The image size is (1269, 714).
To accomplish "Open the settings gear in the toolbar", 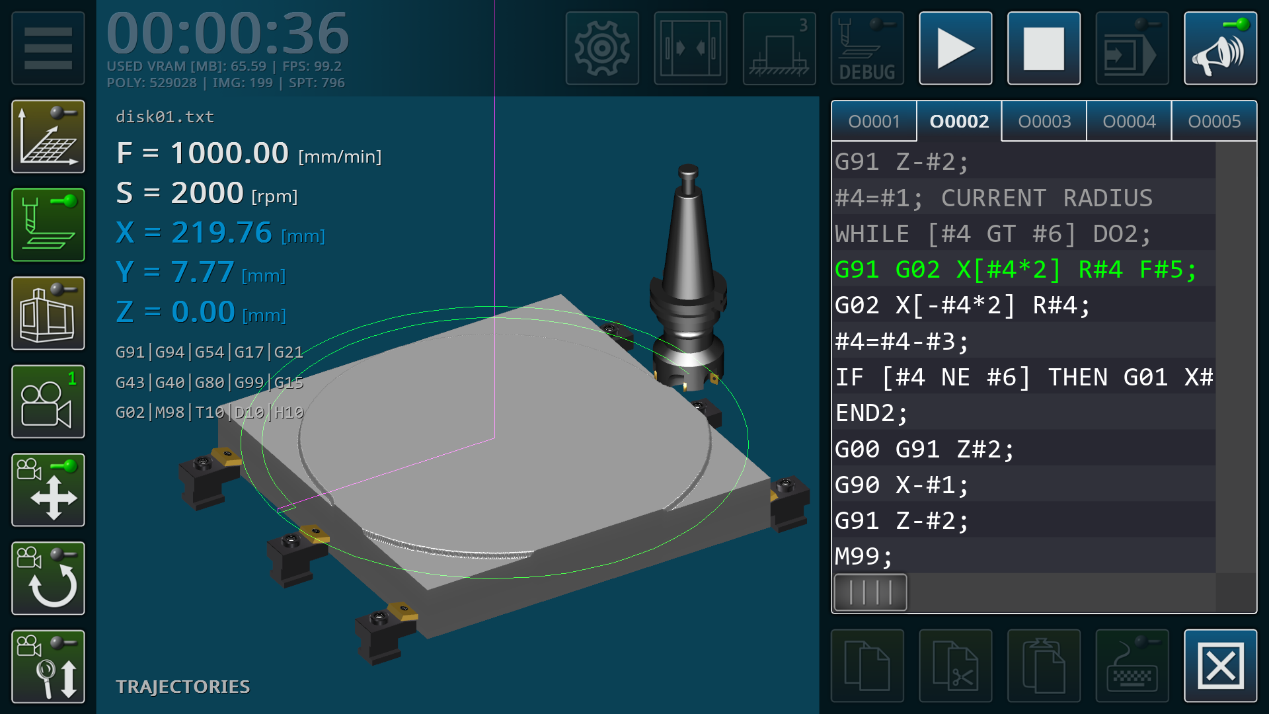I will [x=602, y=48].
